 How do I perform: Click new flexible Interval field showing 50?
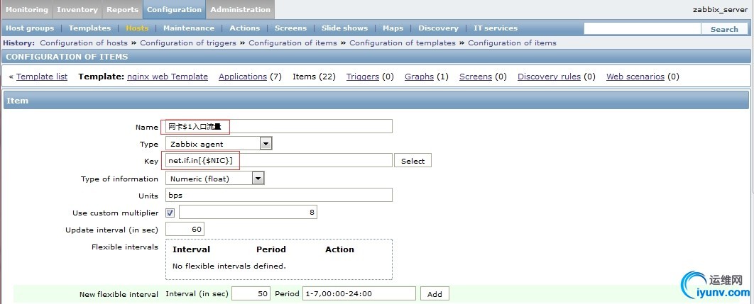251,293
